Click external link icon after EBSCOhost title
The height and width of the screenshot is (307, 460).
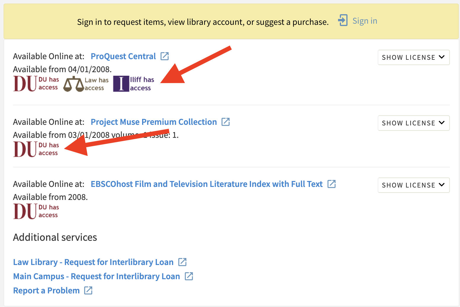click(x=332, y=184)
